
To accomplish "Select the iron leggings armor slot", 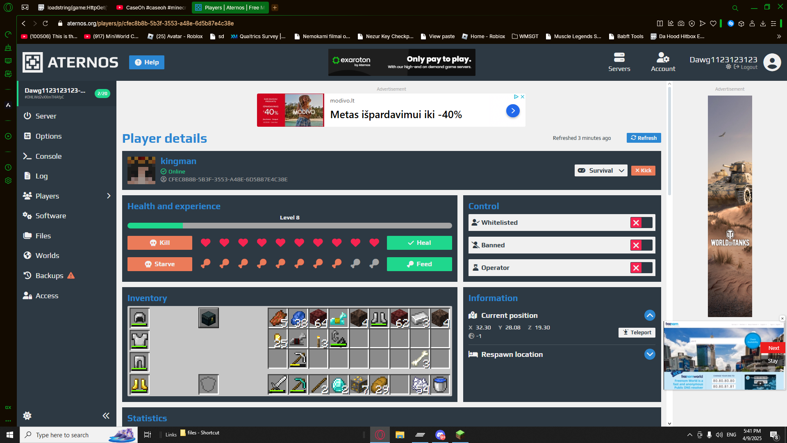I will (x=139, y=362).
